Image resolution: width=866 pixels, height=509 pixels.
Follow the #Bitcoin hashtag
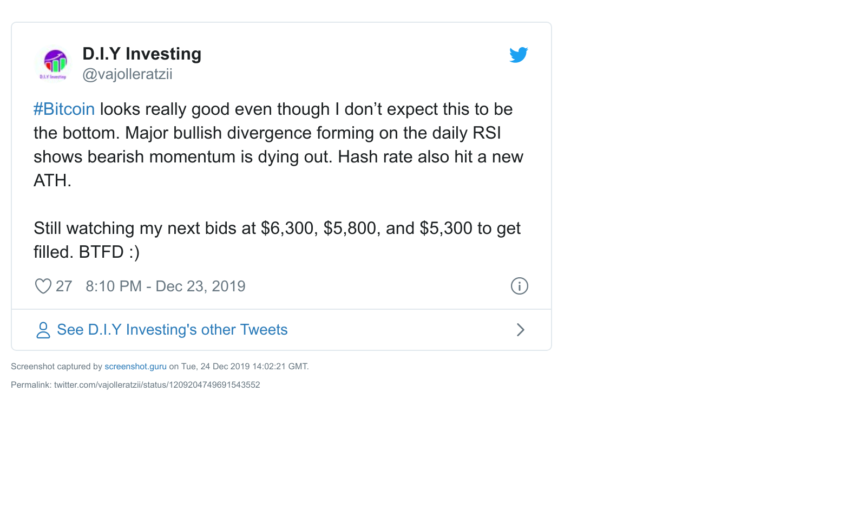click(64, 109)
